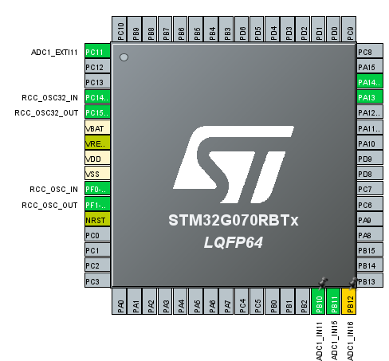This screenshot has height=361, width=389.
Task: Select pin PD8
Action: tap(370, 174)
